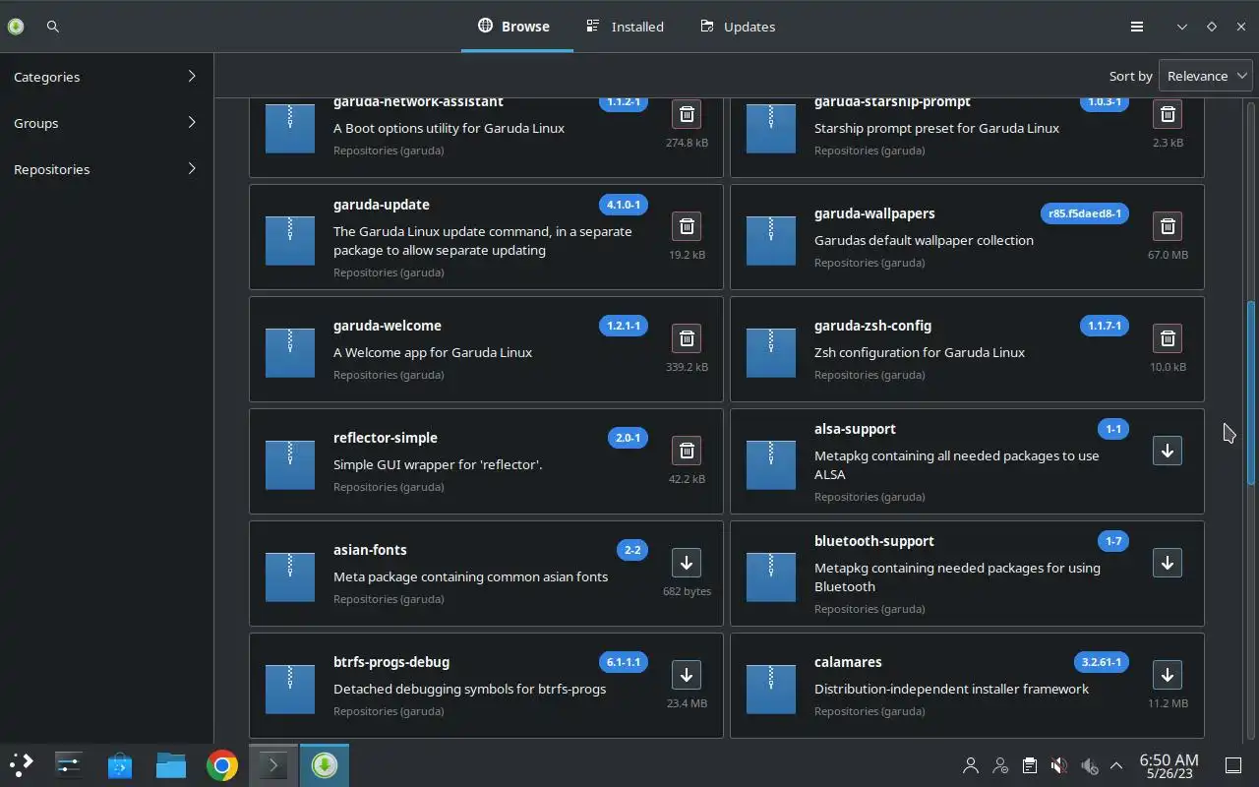Open the Garuda application launcher in taskbar
Image resolution: width=1259 pixels, height=787 pixels.
[x=21, y=764]
